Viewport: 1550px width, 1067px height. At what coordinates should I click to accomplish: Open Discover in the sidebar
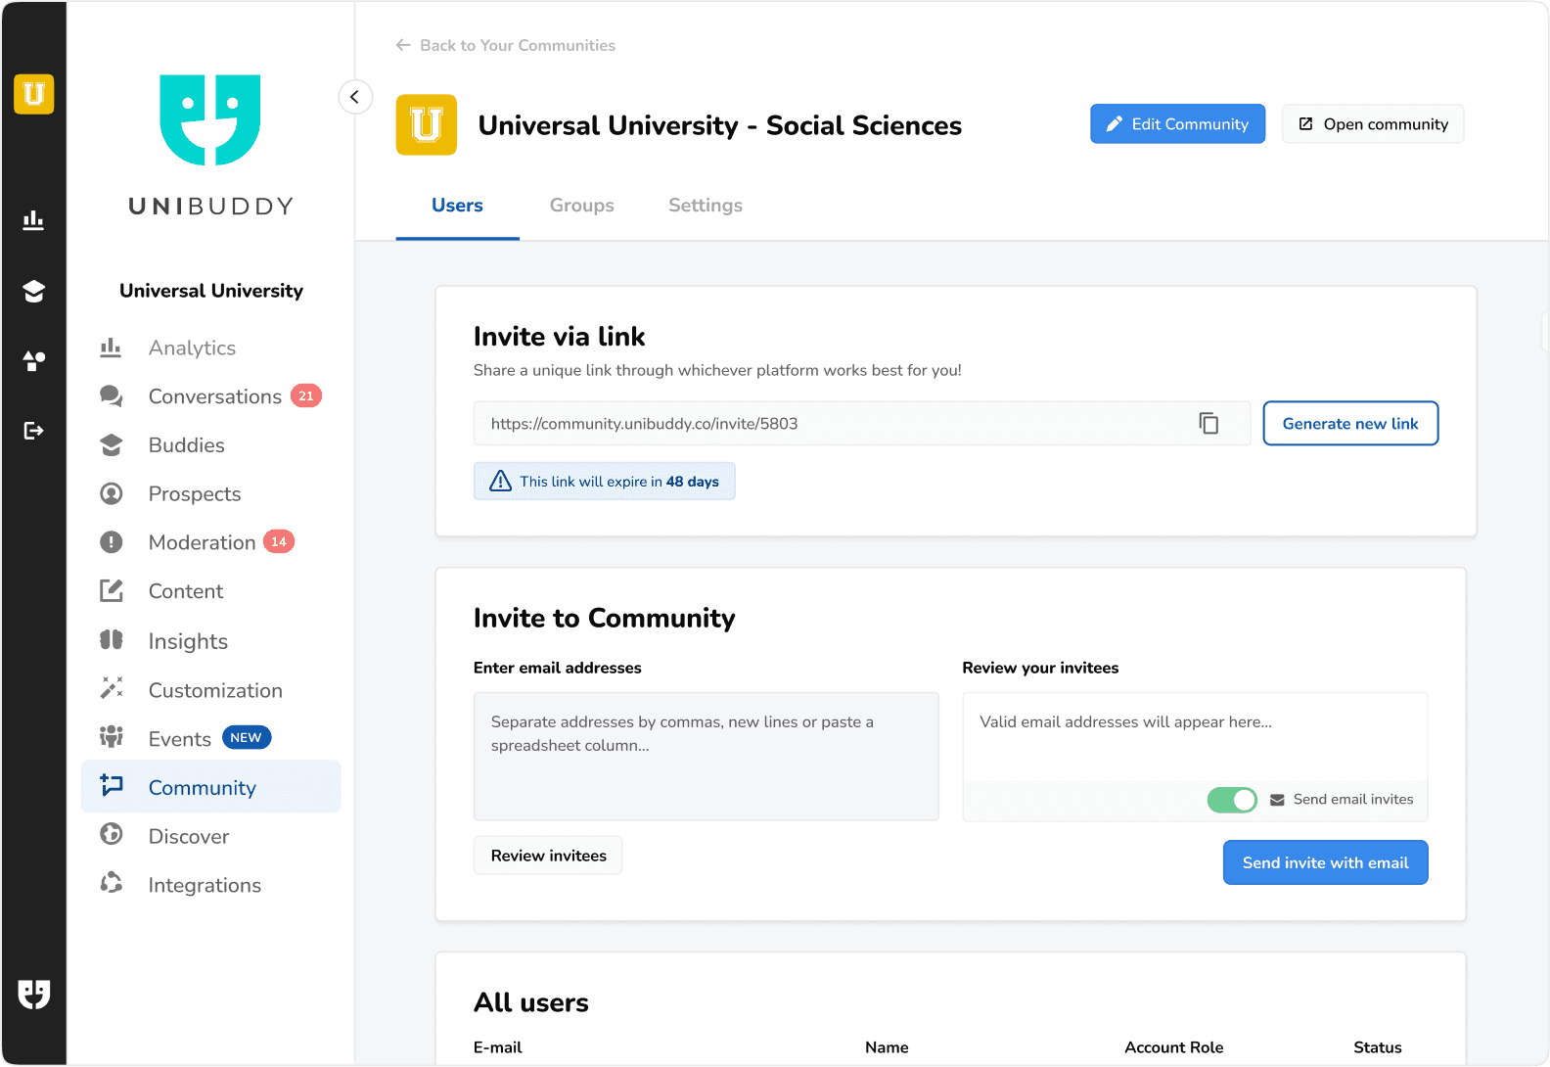(188, 837)
